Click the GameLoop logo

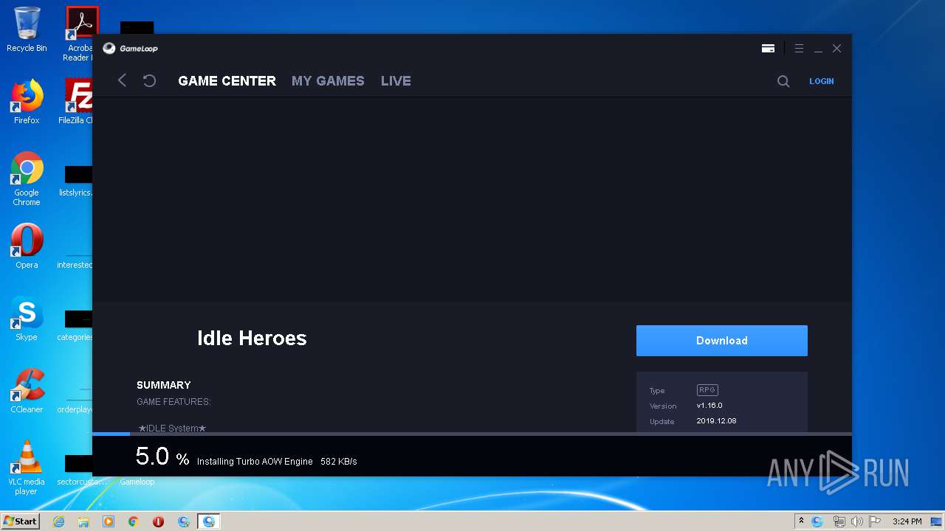[x=130, y=48]
